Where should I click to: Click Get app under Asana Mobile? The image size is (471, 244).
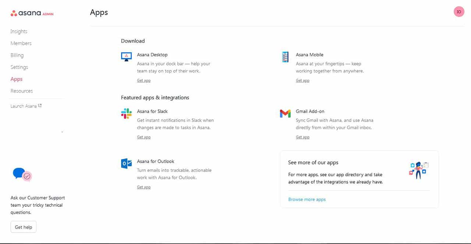tap(303, 81)
